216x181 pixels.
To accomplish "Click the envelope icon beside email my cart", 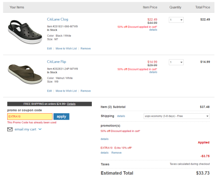I will [x=10, y=129].
